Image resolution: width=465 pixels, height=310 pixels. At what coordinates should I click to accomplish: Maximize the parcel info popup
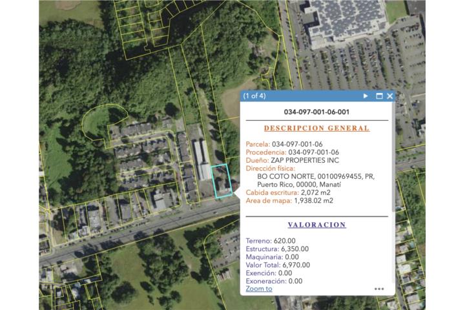tap(379, 96)
